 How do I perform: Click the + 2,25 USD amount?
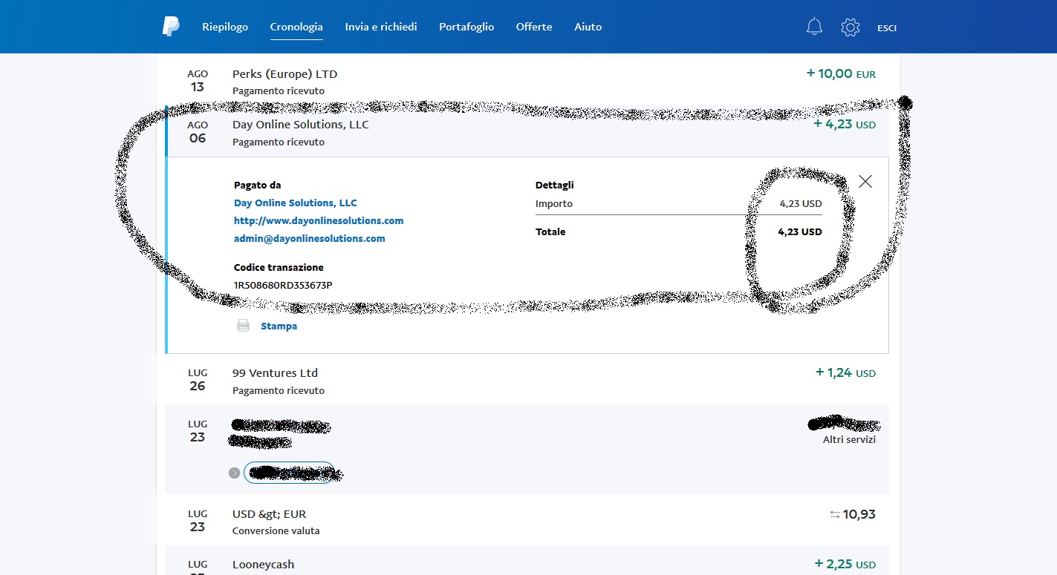[845, 564]
